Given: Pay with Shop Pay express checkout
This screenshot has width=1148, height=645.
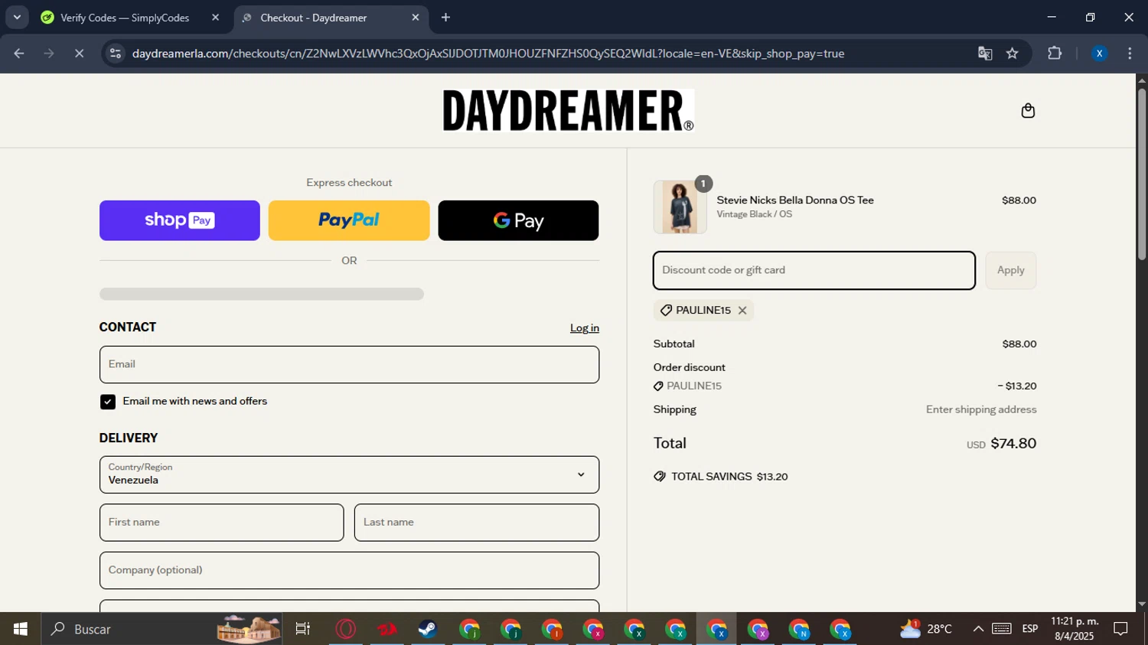Looking at the screenshot, I should click(180, 220).
